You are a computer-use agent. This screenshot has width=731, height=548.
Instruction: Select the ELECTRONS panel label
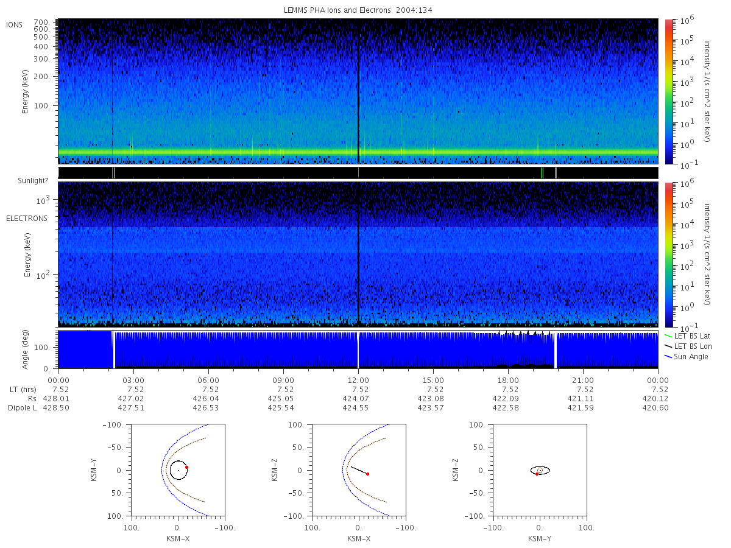27,219
